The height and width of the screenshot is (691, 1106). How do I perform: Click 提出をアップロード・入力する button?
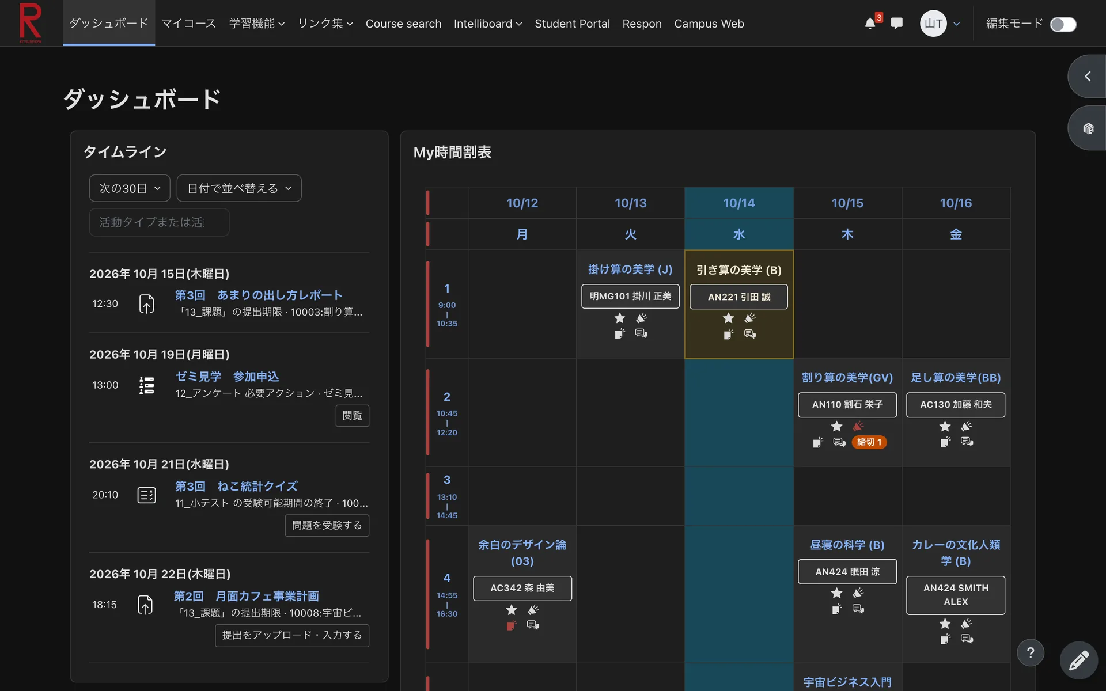click(x=292, y=635)
